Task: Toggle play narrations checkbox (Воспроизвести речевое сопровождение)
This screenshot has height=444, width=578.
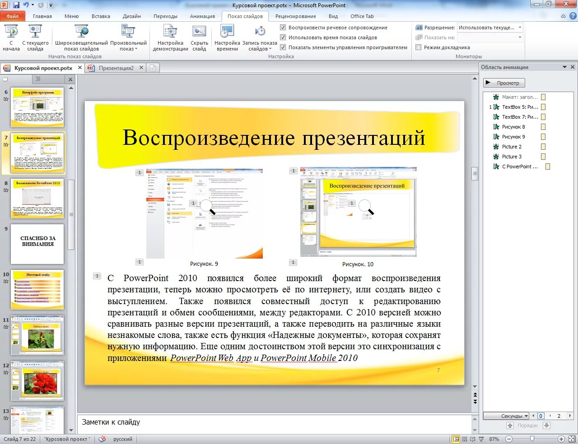Action: click(283, 28)
